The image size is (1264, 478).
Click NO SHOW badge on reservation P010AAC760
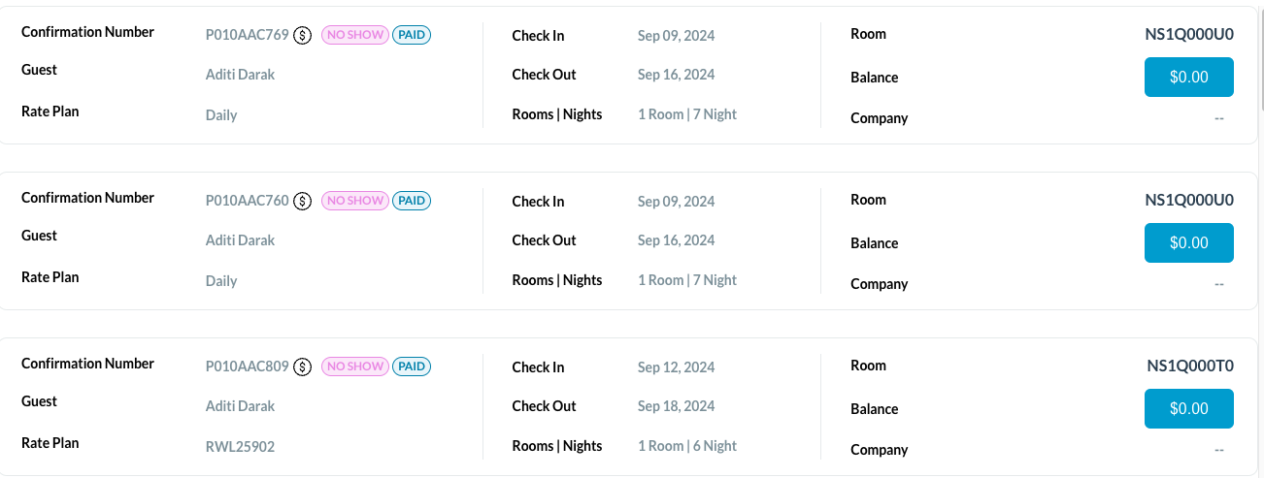354,202
